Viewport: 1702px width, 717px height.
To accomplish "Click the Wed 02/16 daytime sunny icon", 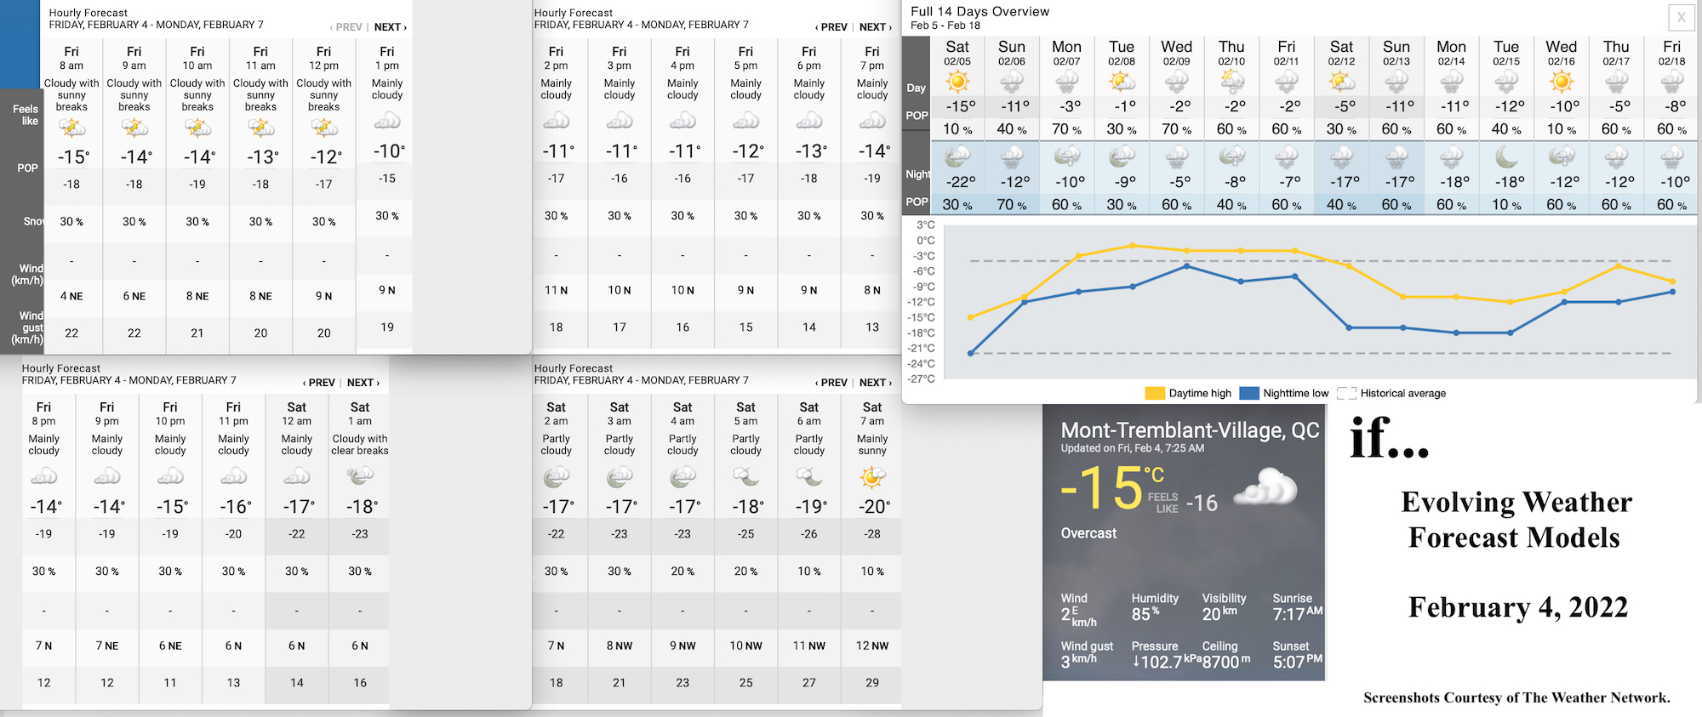I will coord(1561,83).
